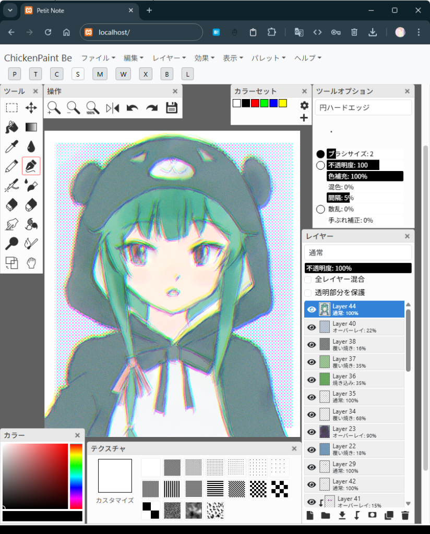The width and height of the screenshot is (430, 534).
Task: Select the rectangular selection tool
Action: [11, 108]
